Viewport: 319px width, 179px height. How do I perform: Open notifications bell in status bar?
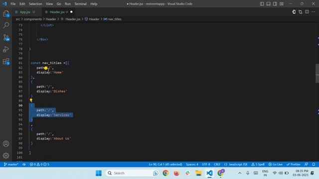pos(314,165)
